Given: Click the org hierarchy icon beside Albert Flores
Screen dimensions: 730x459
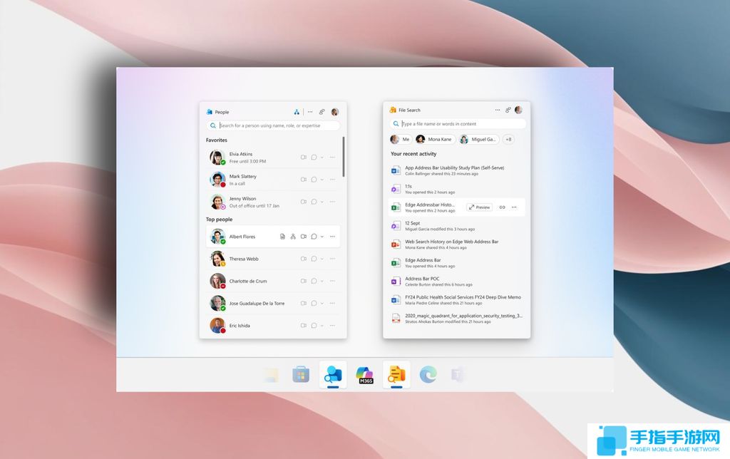Looking at the screenshot, I should (293, 236).
